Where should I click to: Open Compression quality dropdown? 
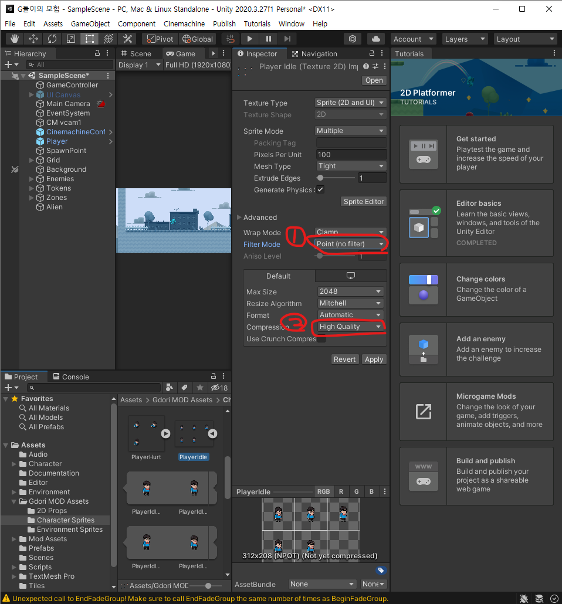(351, 327)
